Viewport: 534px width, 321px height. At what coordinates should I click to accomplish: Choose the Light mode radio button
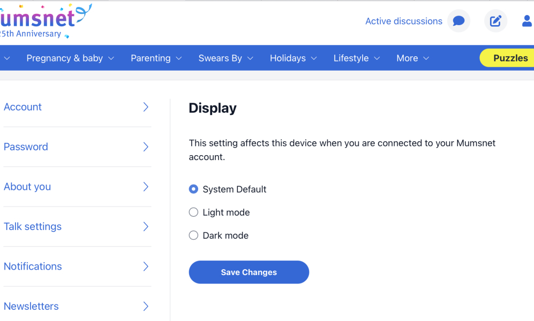[193, 212]
